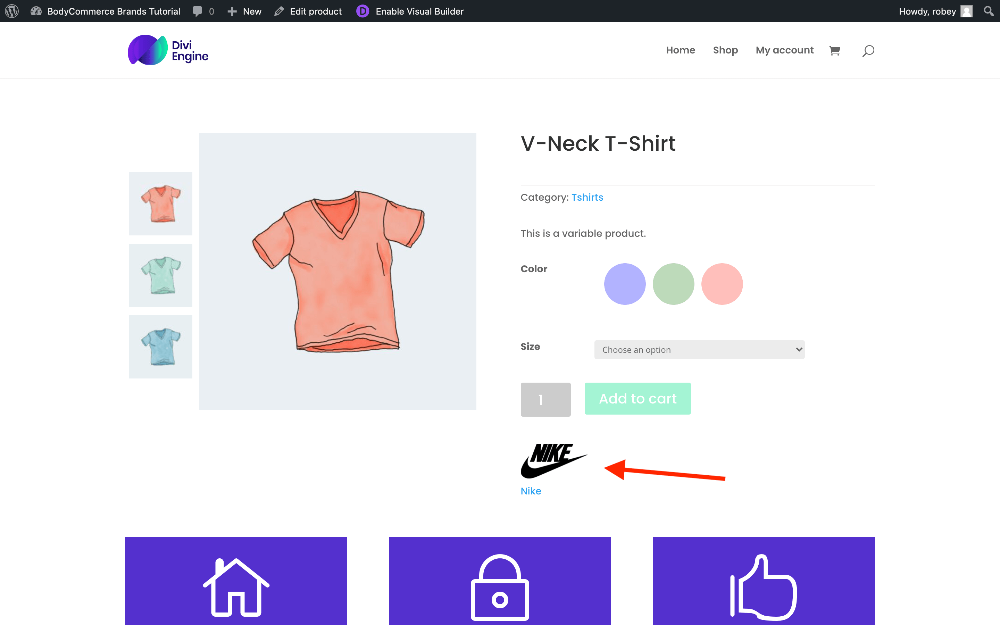
Task: Click the Home menu item
Action: coord(680,50)
